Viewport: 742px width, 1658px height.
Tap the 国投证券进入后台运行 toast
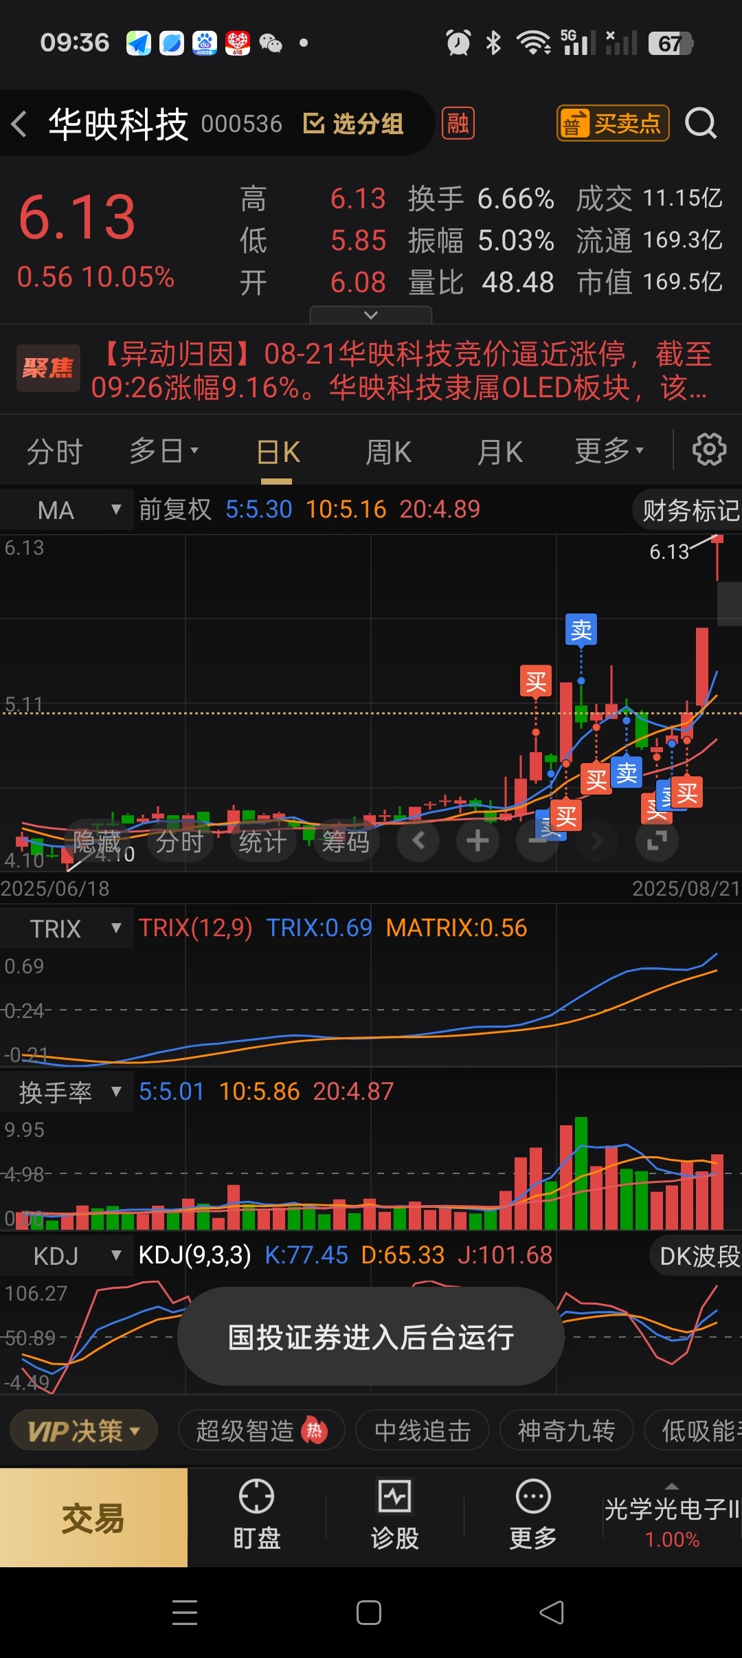tap(371, 1337)
